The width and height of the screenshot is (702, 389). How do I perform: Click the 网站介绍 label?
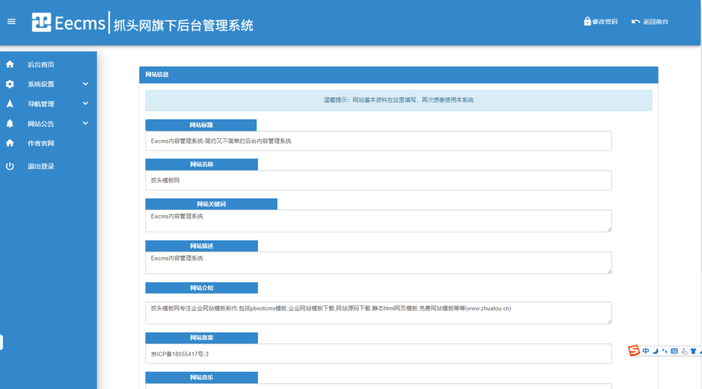(201, 288)
